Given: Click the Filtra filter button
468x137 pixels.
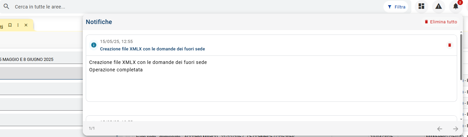Looking at the screenshot, I should pos(396,7).
